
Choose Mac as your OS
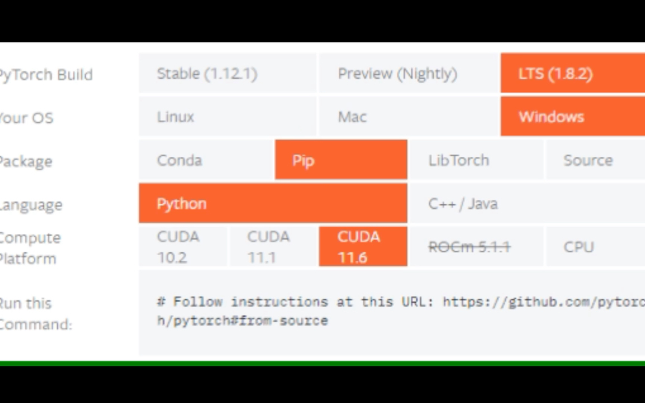tap(409, 117)
